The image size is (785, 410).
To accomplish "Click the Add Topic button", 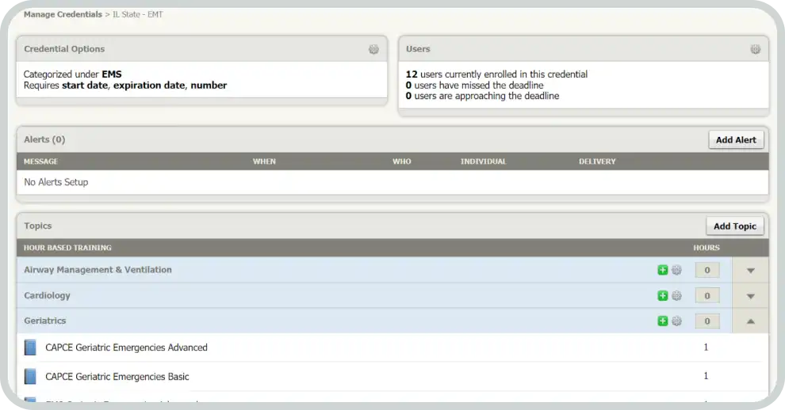I will point(735,226).
